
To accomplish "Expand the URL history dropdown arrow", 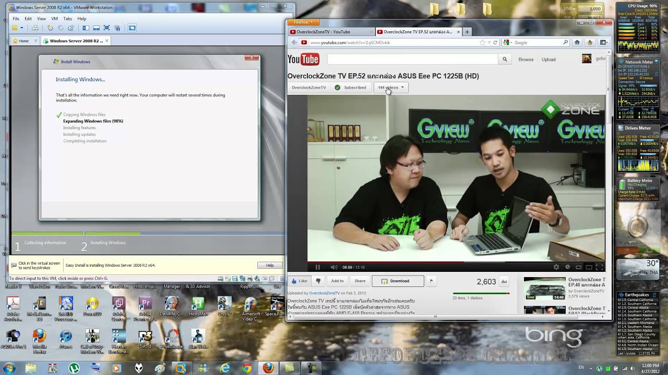I will pyautogui.click(x=489, y=43).
